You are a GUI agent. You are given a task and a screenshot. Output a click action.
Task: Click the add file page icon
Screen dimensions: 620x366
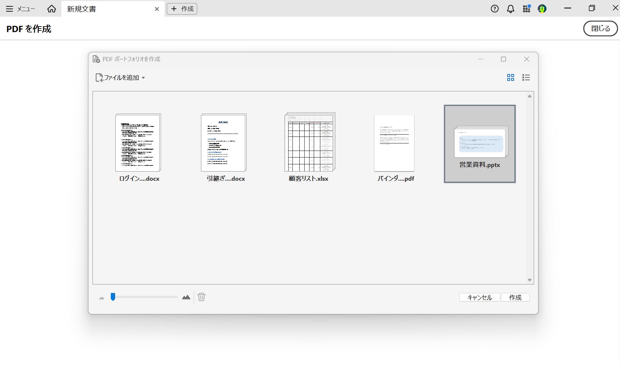coord(99,77)
